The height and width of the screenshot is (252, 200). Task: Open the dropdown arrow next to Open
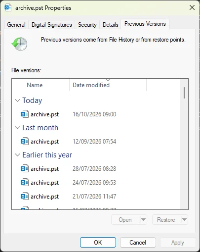[143, 220]
